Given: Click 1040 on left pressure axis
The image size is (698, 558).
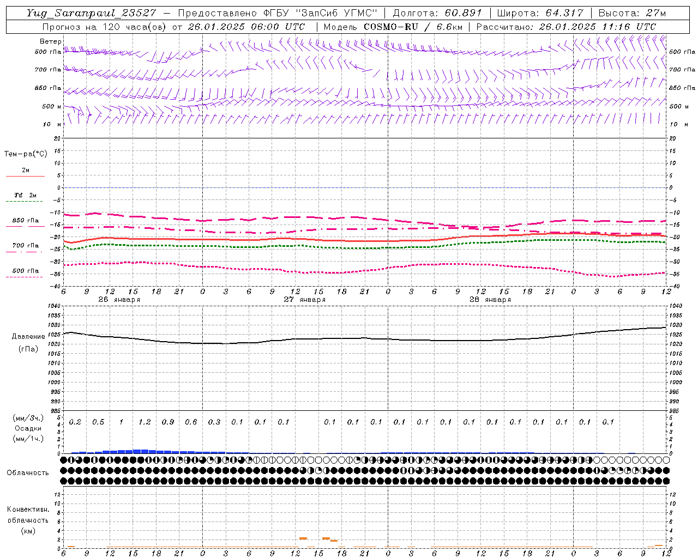Looking at the screenshot, I should 55,306.
